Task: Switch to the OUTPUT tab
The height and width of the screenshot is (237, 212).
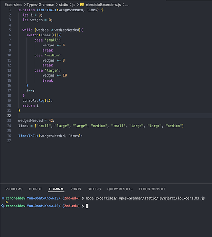Action: (x=35, y=189)
